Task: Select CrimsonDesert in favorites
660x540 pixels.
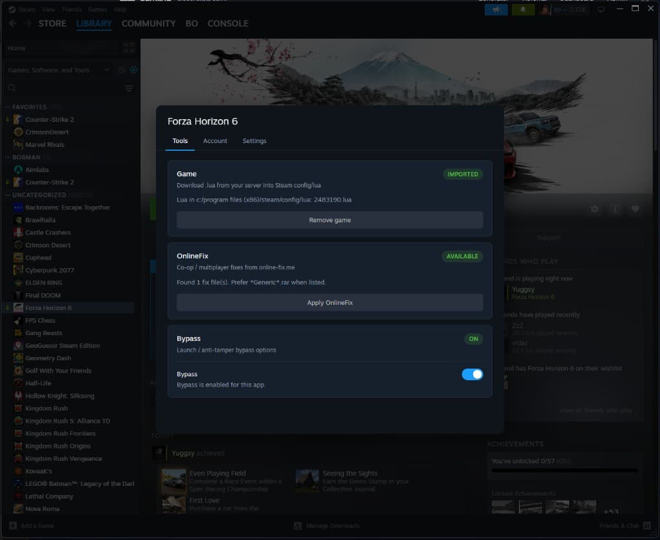Action: (x=46, y=131)
